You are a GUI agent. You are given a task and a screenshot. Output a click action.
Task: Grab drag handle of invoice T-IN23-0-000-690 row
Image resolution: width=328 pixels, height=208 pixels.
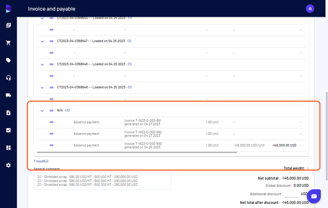pyautogui.click(x=52, y=145)
